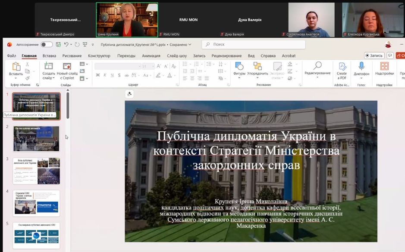Expand the file name Сохранено chevron
Image resolution: width=405 pixels, height=252 pixels.
[190, 45]
